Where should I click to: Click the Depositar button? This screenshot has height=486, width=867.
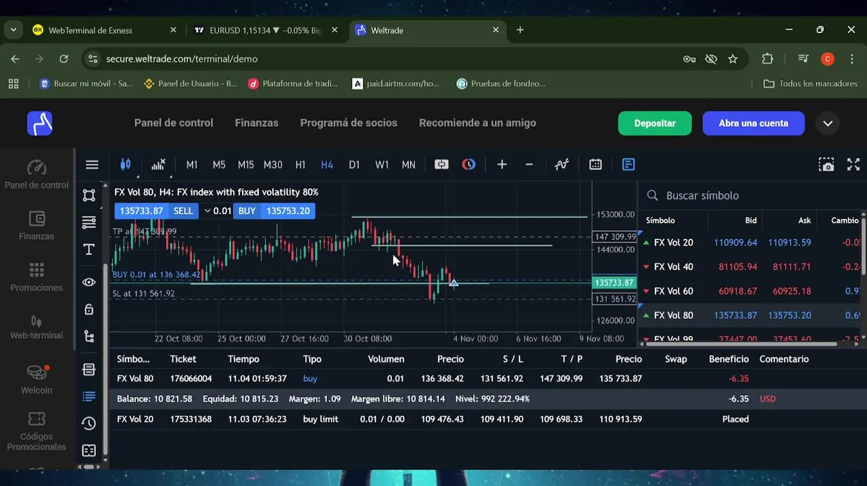pos(655,124)
